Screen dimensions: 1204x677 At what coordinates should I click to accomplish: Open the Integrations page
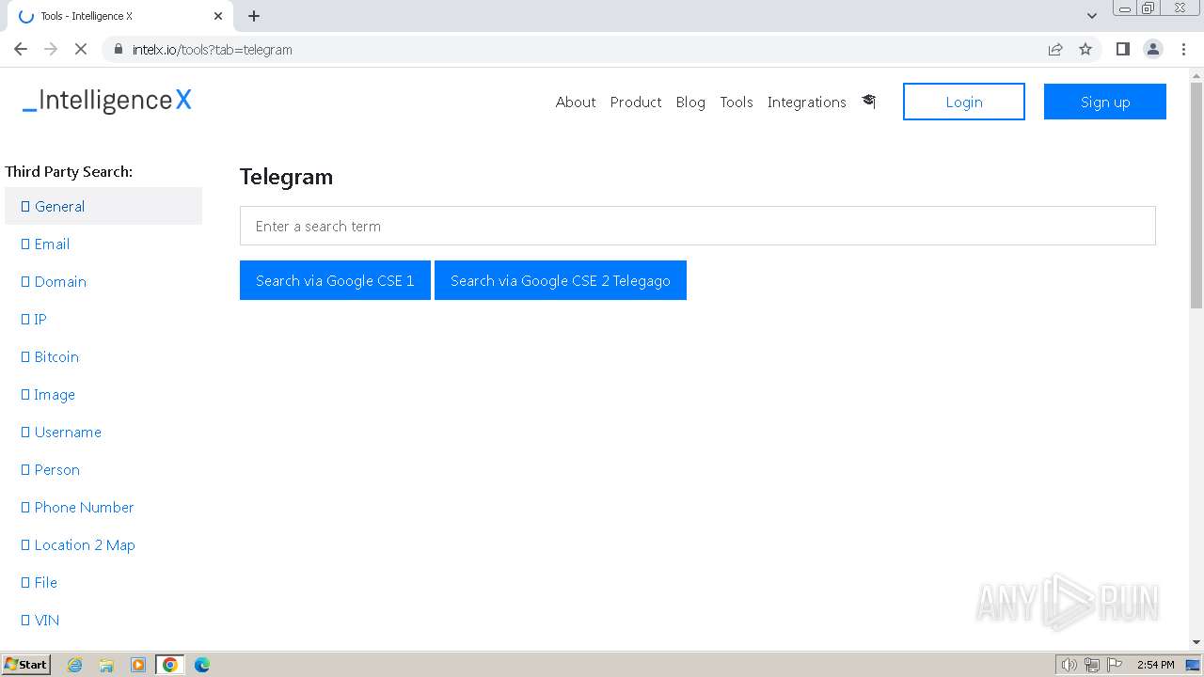click(x=807, y=102)
